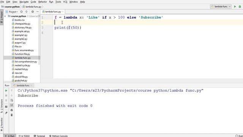This screenshot has height=137, width=243.
Task: Click the print icon in Run panel
Action: [x=12, y=110]
